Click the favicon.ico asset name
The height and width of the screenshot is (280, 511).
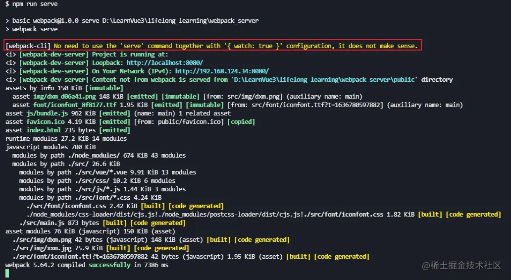point(45,122)
